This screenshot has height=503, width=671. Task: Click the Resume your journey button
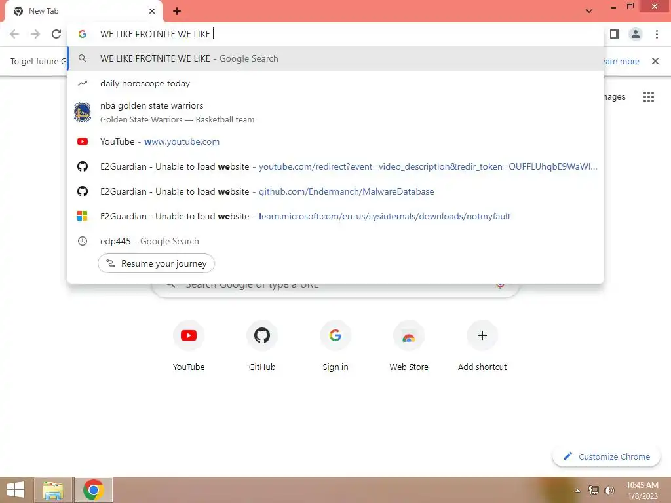156,263
